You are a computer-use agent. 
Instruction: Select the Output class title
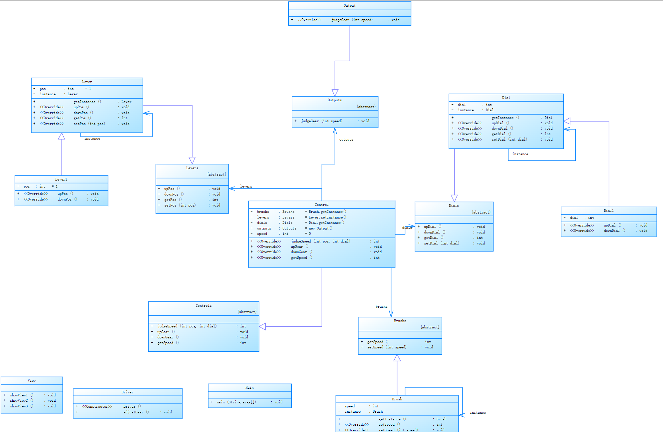coord(349,6)
